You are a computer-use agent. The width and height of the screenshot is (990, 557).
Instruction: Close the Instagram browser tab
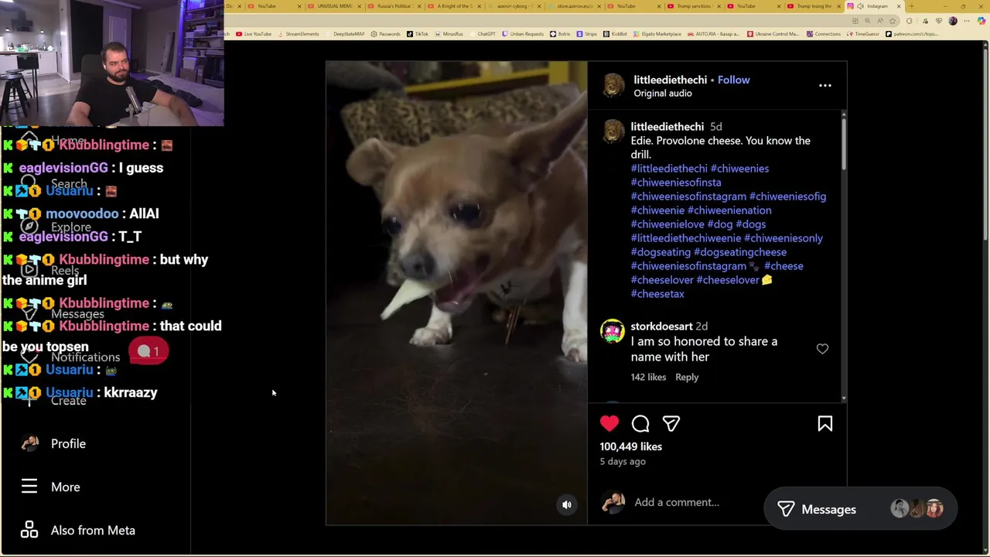point(899,6)
